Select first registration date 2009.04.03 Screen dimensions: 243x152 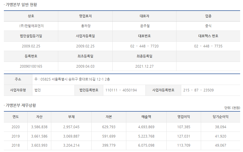[x=85, y=66]
